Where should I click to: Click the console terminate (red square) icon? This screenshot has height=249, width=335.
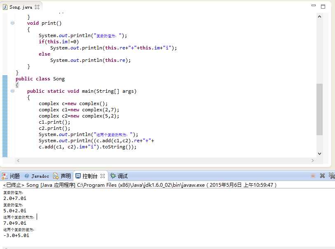coord(313,176)
